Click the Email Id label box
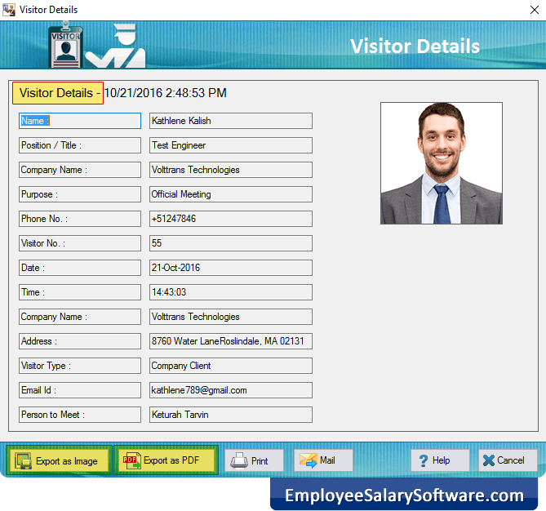The image size is (546, 511). coord(80,390)
